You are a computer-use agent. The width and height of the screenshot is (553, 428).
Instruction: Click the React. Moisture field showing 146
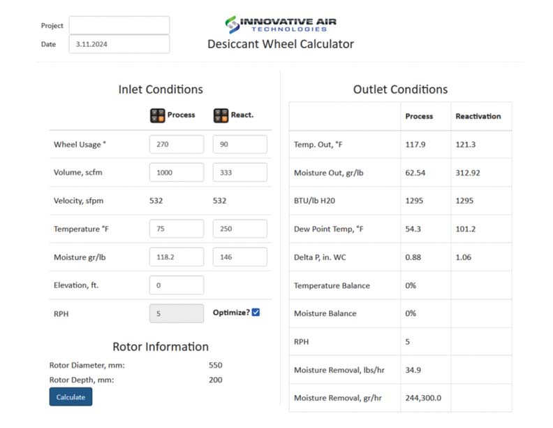click(239, 257)
